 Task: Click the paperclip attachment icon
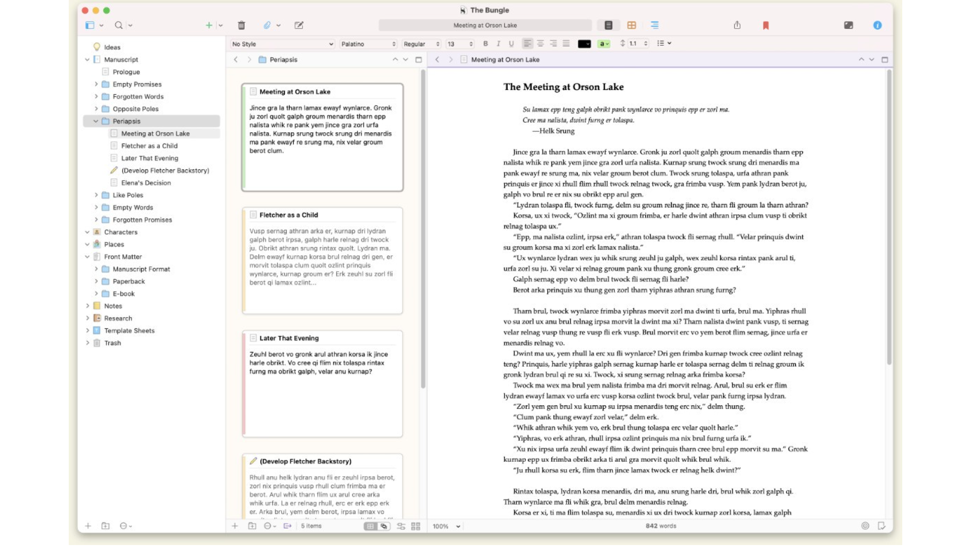pyautogui.click(x=267, y=25)
